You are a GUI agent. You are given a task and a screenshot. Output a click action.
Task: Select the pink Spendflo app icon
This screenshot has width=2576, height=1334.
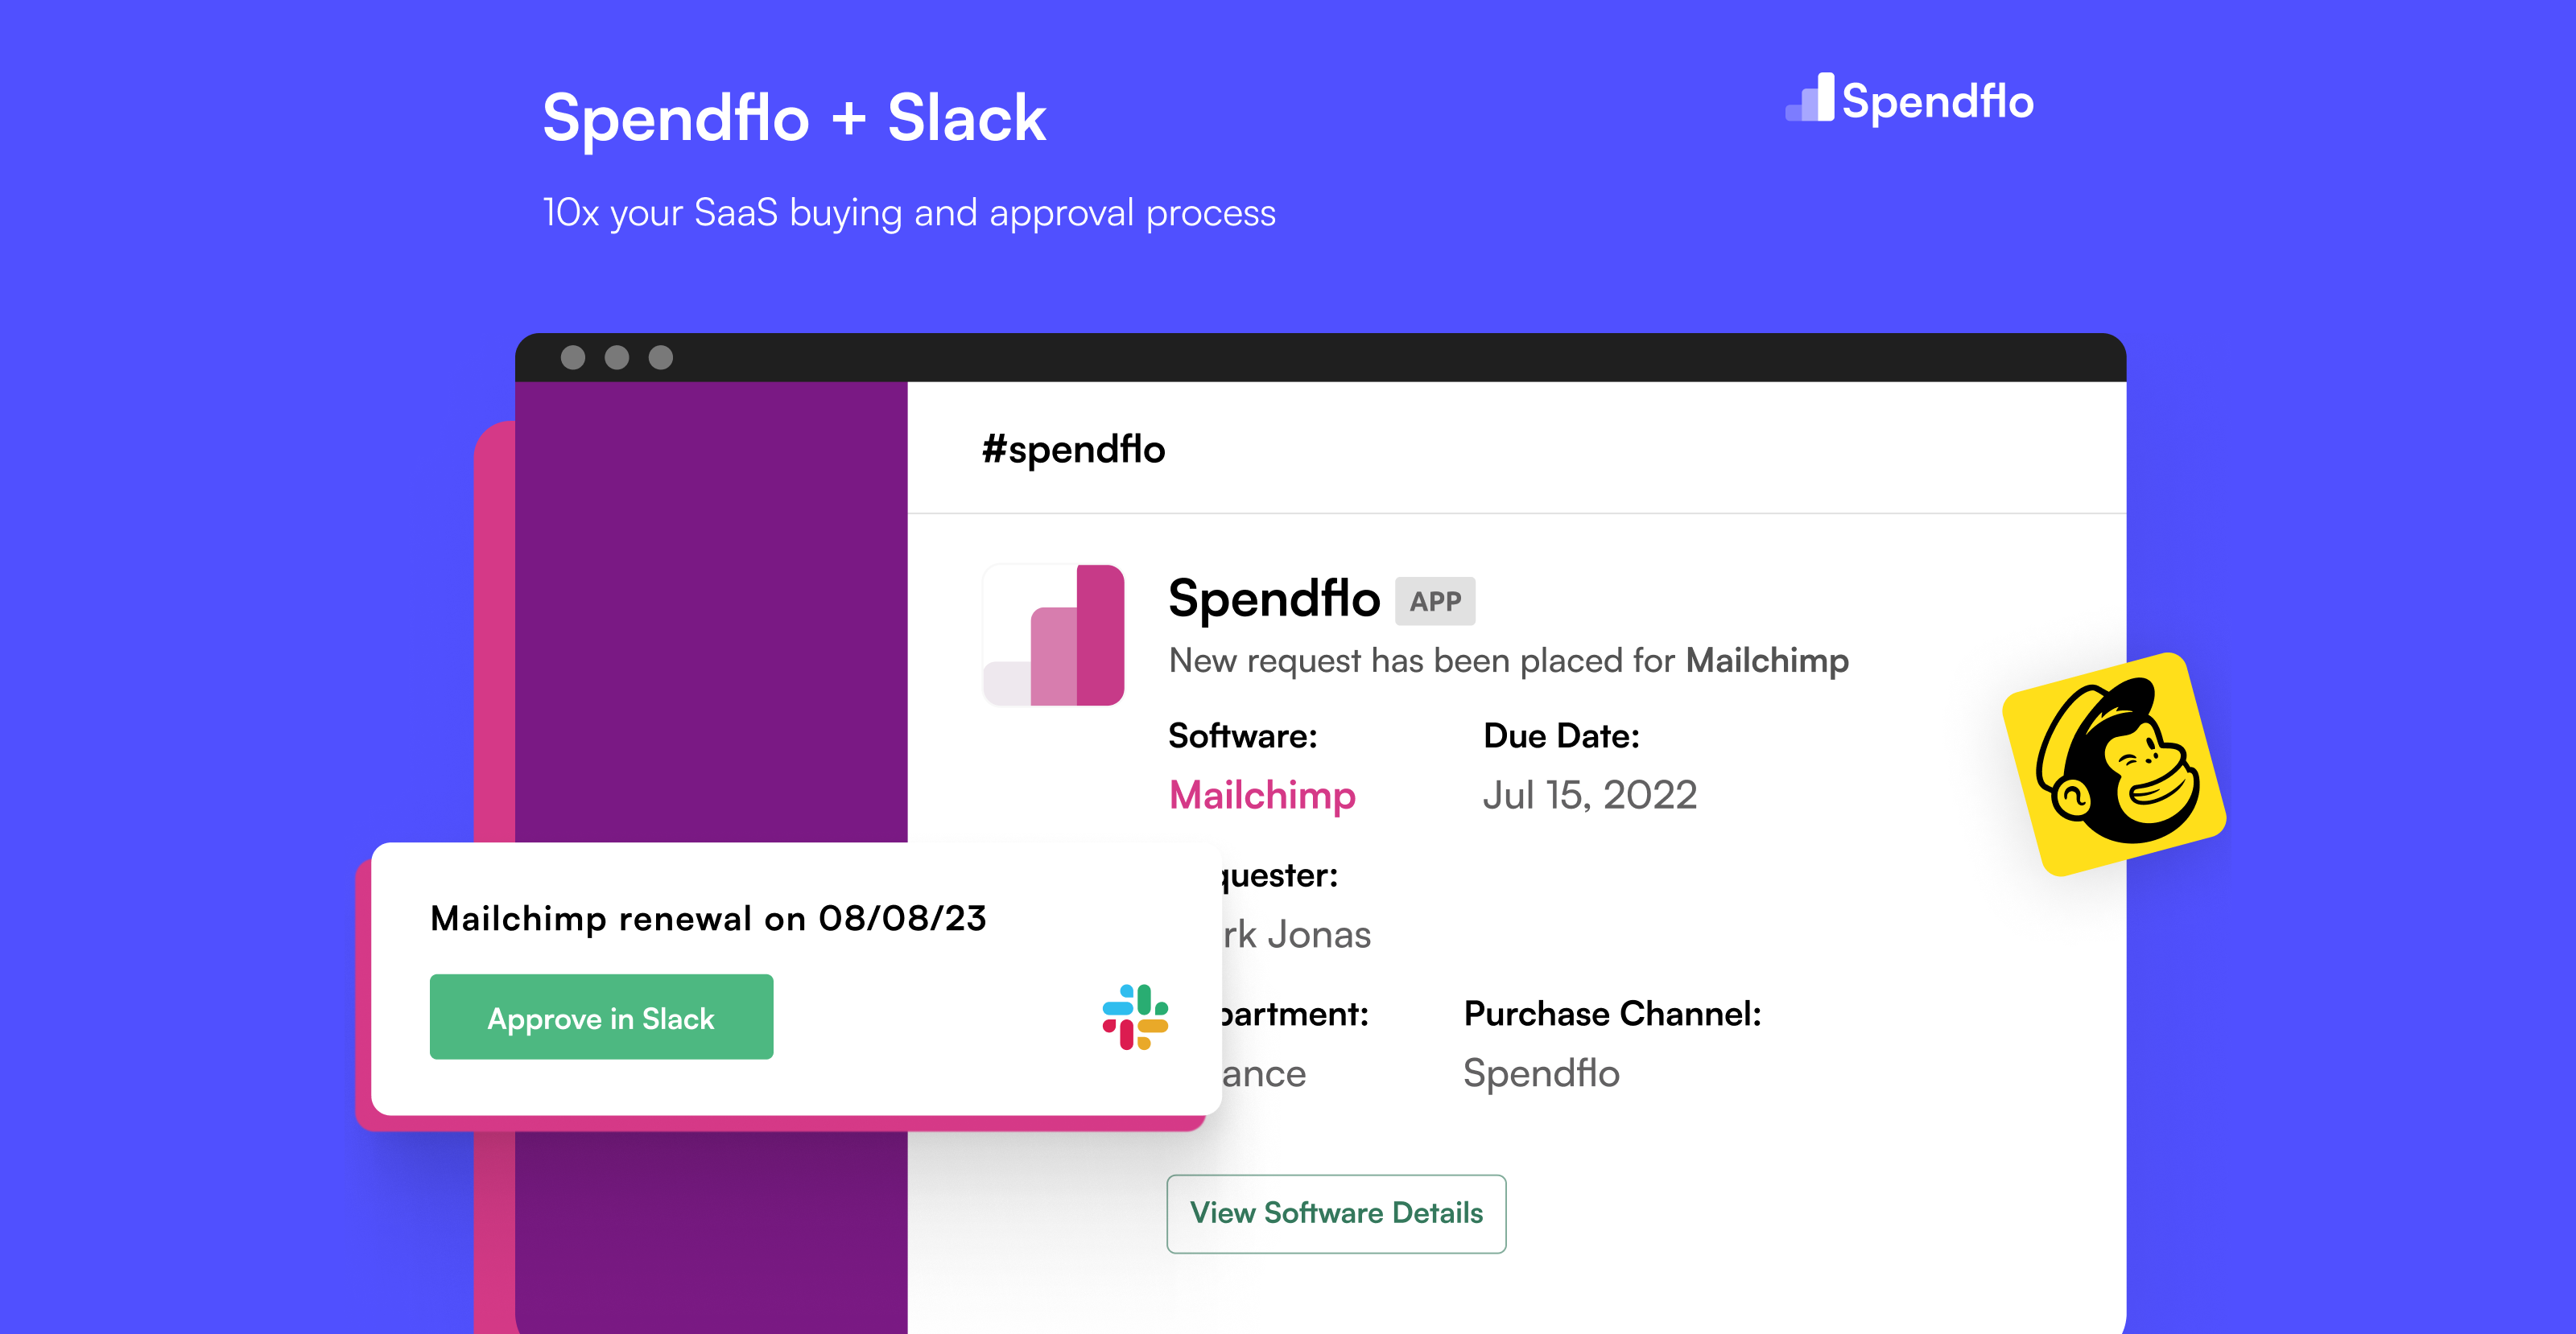pos(1054,633)
